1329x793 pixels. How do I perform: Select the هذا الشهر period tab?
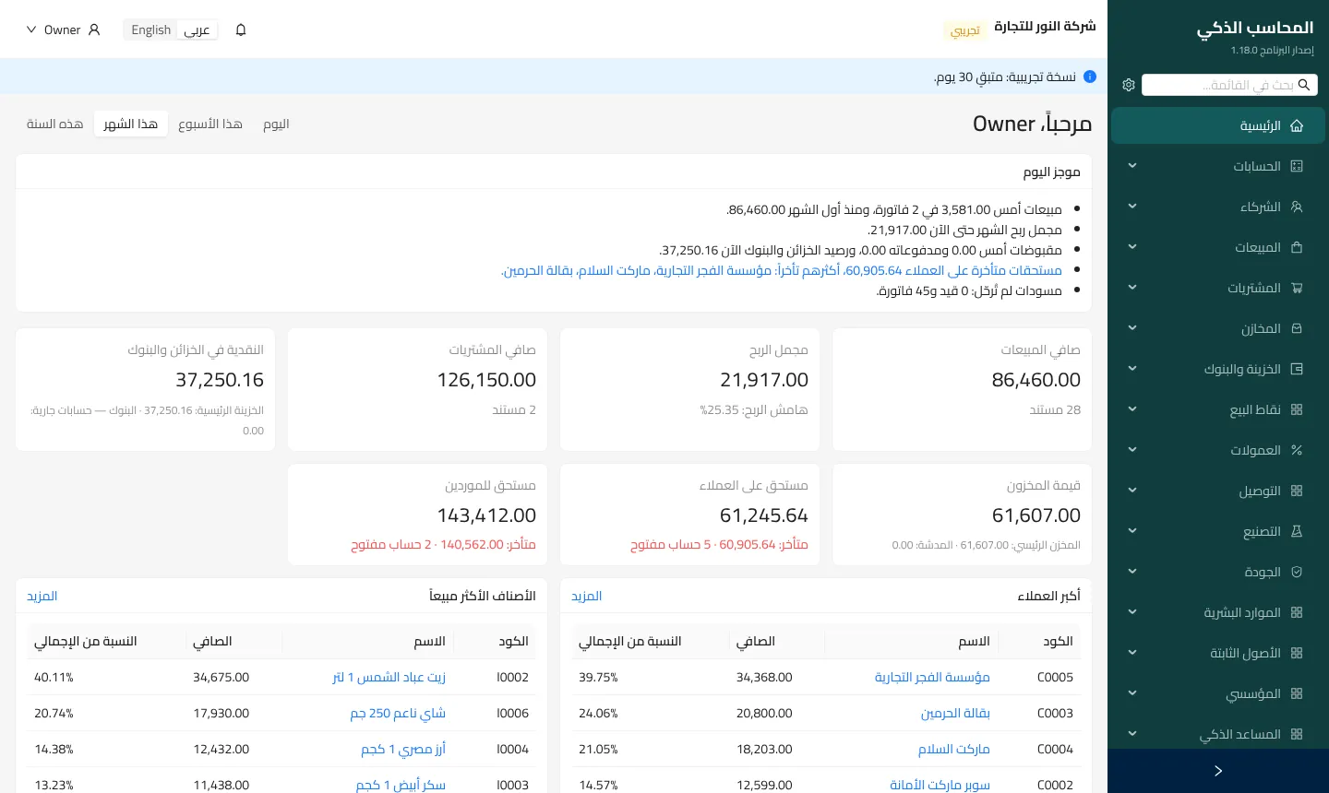point(130,124)
